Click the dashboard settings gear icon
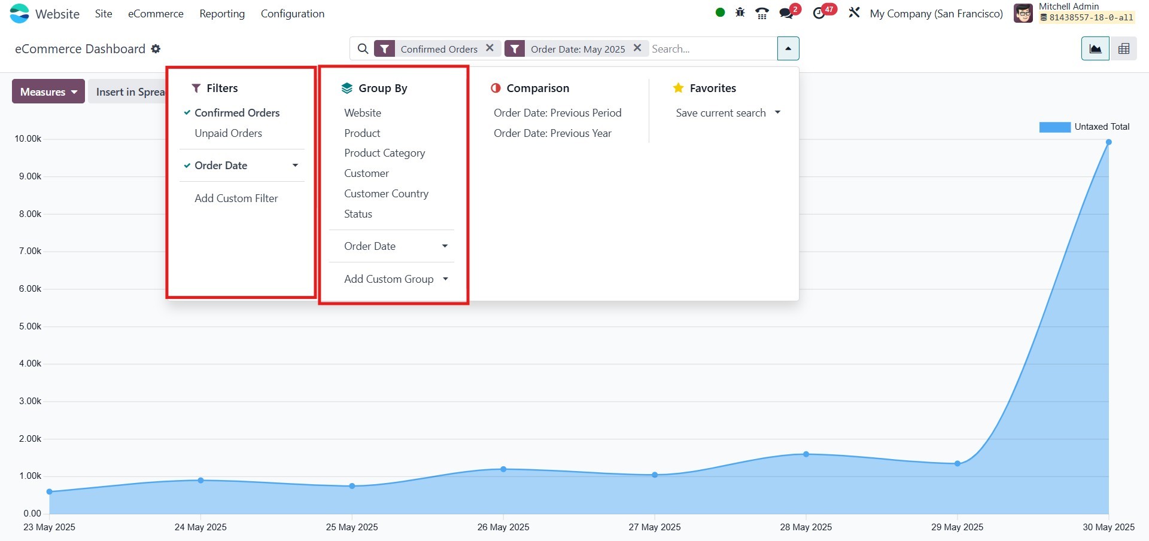Viewport: 1149px width, 541px height. 156,49
